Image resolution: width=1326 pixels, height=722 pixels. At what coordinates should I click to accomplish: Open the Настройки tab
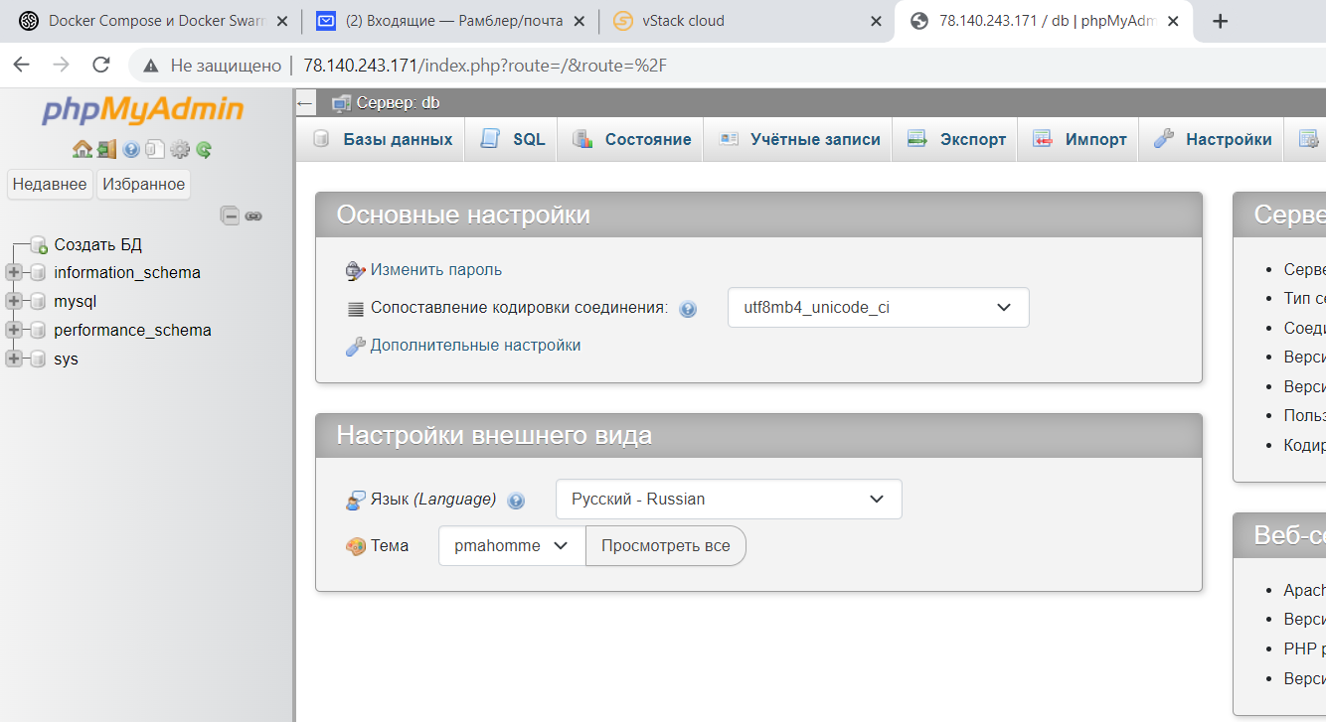click(x=1212, y=139)
